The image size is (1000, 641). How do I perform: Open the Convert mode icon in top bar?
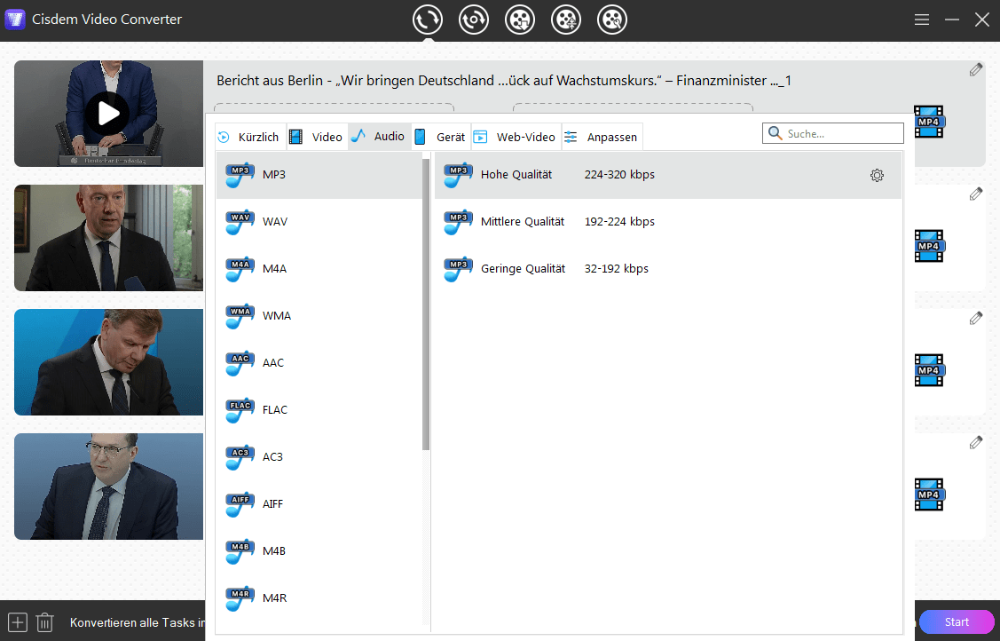(x=428, y=20)
